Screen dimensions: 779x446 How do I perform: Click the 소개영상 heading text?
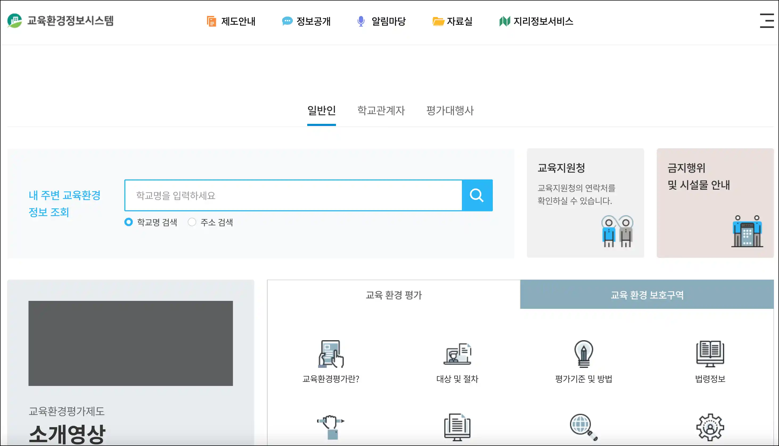67,434
